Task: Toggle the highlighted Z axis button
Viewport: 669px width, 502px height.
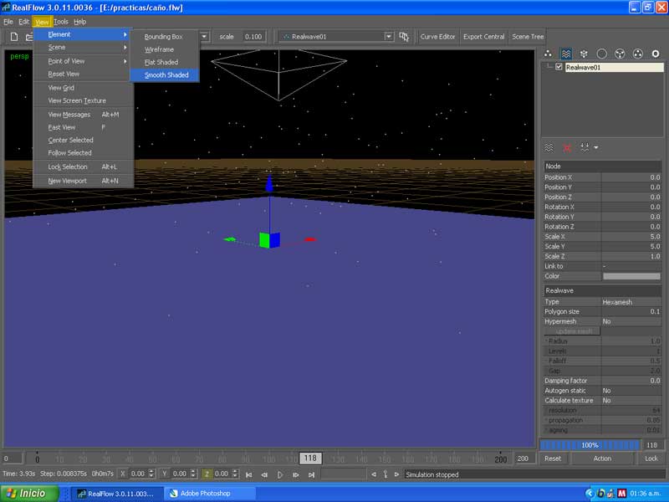Action: click(x=207, y=474)
